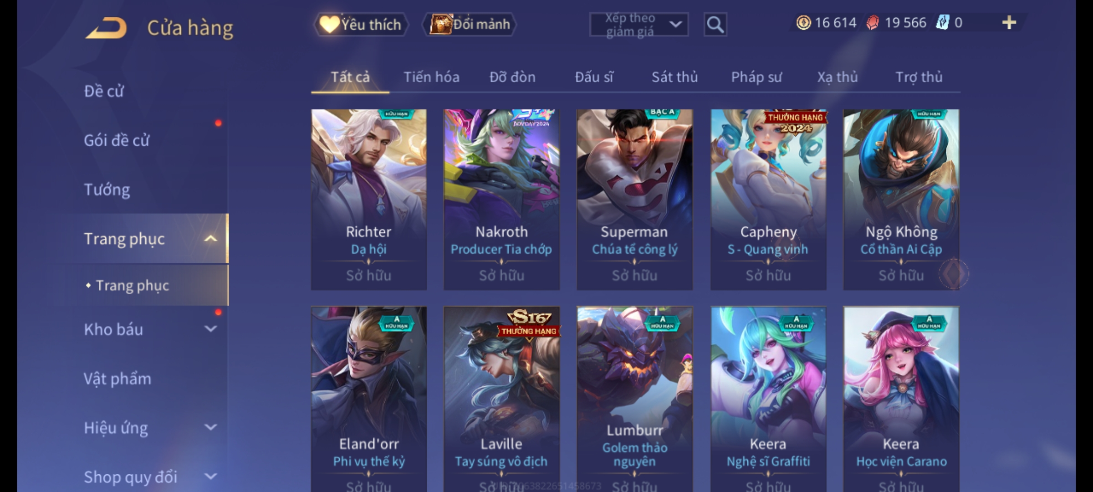The width and height of the screenshot is (1093, 492).
Task: Switch to the Tiến hóa tab
Action: point(431,77)
